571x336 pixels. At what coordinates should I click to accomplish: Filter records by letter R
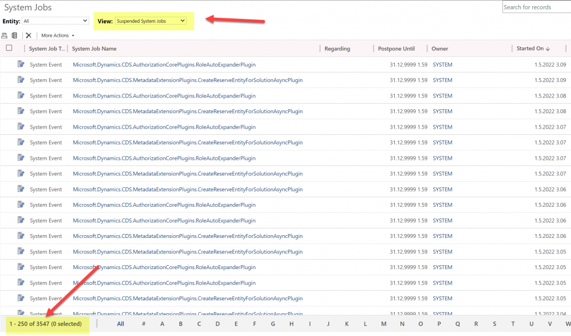tap(476, 324)
